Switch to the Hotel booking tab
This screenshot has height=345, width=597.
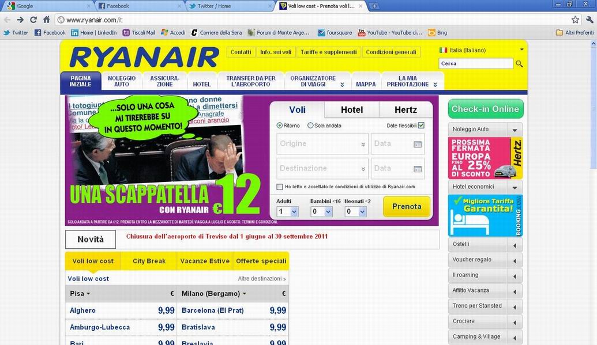352,110
